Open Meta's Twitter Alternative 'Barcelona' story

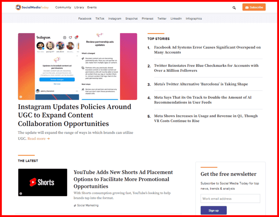click(x=201, y=84)
